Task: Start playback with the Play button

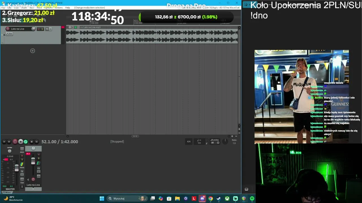Action: click(x=20, y=142)
